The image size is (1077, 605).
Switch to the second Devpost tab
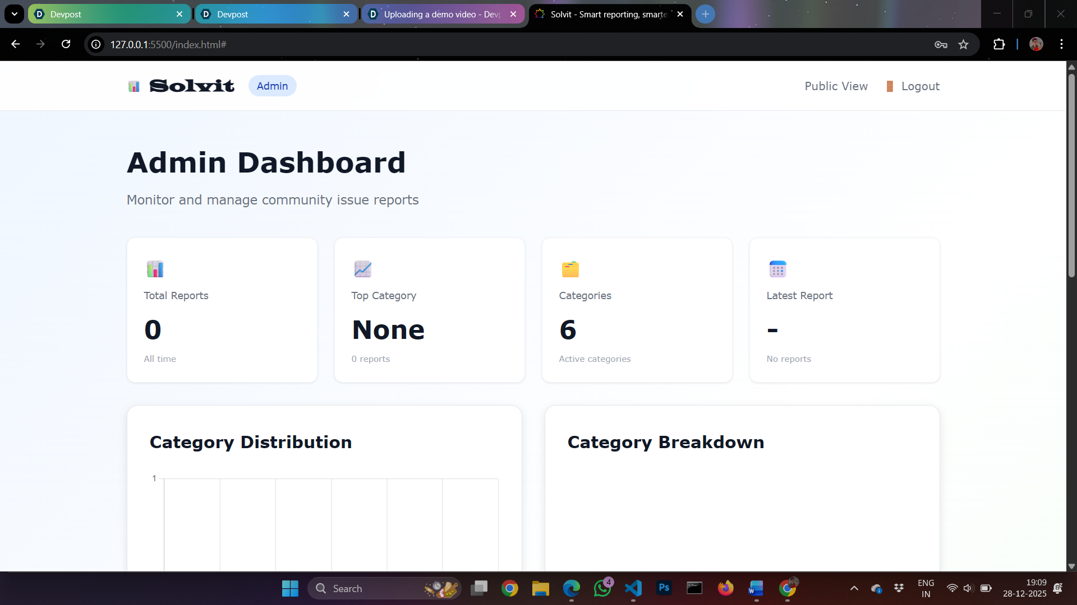(275, 14)
